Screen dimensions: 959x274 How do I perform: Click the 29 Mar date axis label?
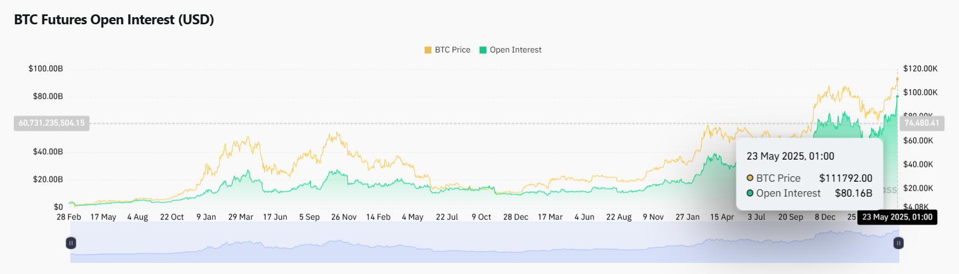pyautogui.click(x=241, y=217)
